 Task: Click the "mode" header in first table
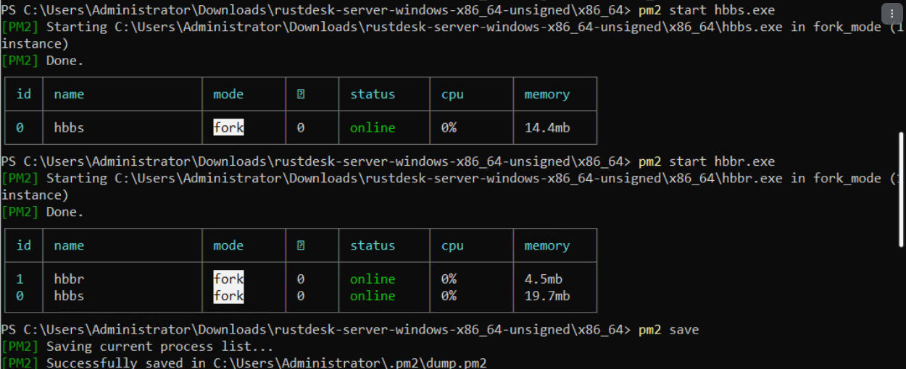point(228,94)
